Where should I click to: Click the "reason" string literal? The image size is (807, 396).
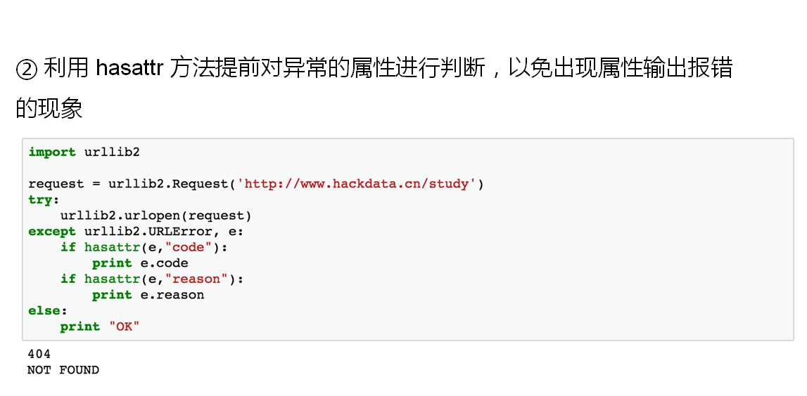click(200, 279)
